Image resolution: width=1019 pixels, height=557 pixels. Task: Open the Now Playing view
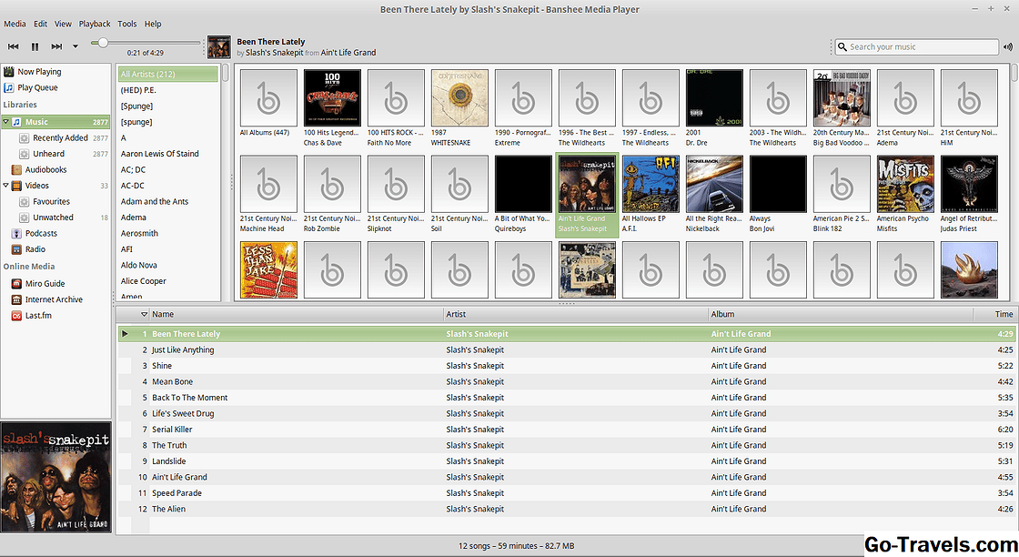[x=39, y=72]
